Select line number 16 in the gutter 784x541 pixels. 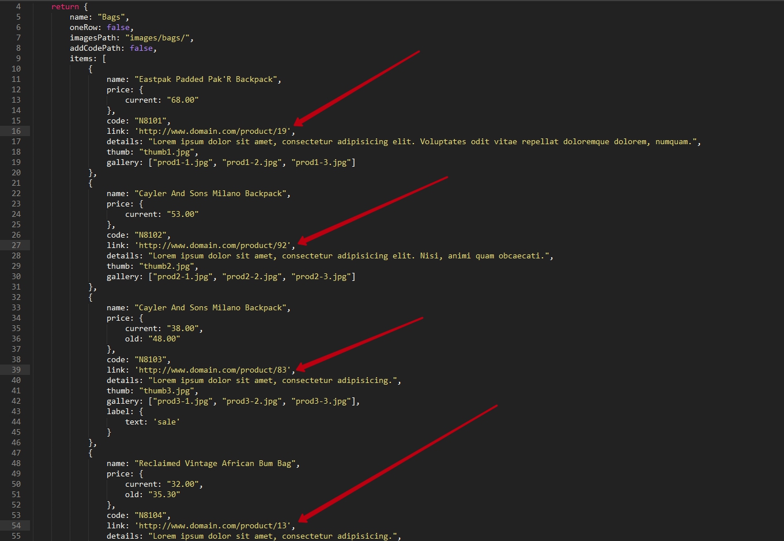[16, 132]
